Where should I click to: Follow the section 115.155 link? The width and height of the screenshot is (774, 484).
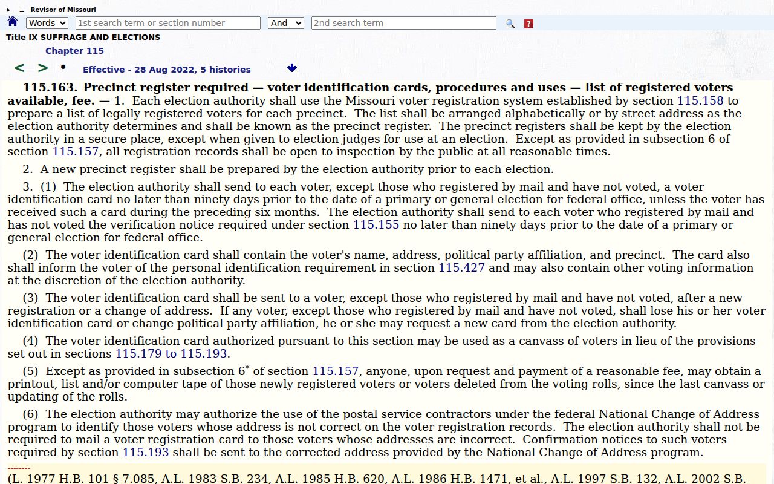coord(376,225)
